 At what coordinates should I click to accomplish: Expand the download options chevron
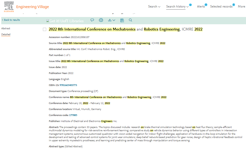click(114, 20)
